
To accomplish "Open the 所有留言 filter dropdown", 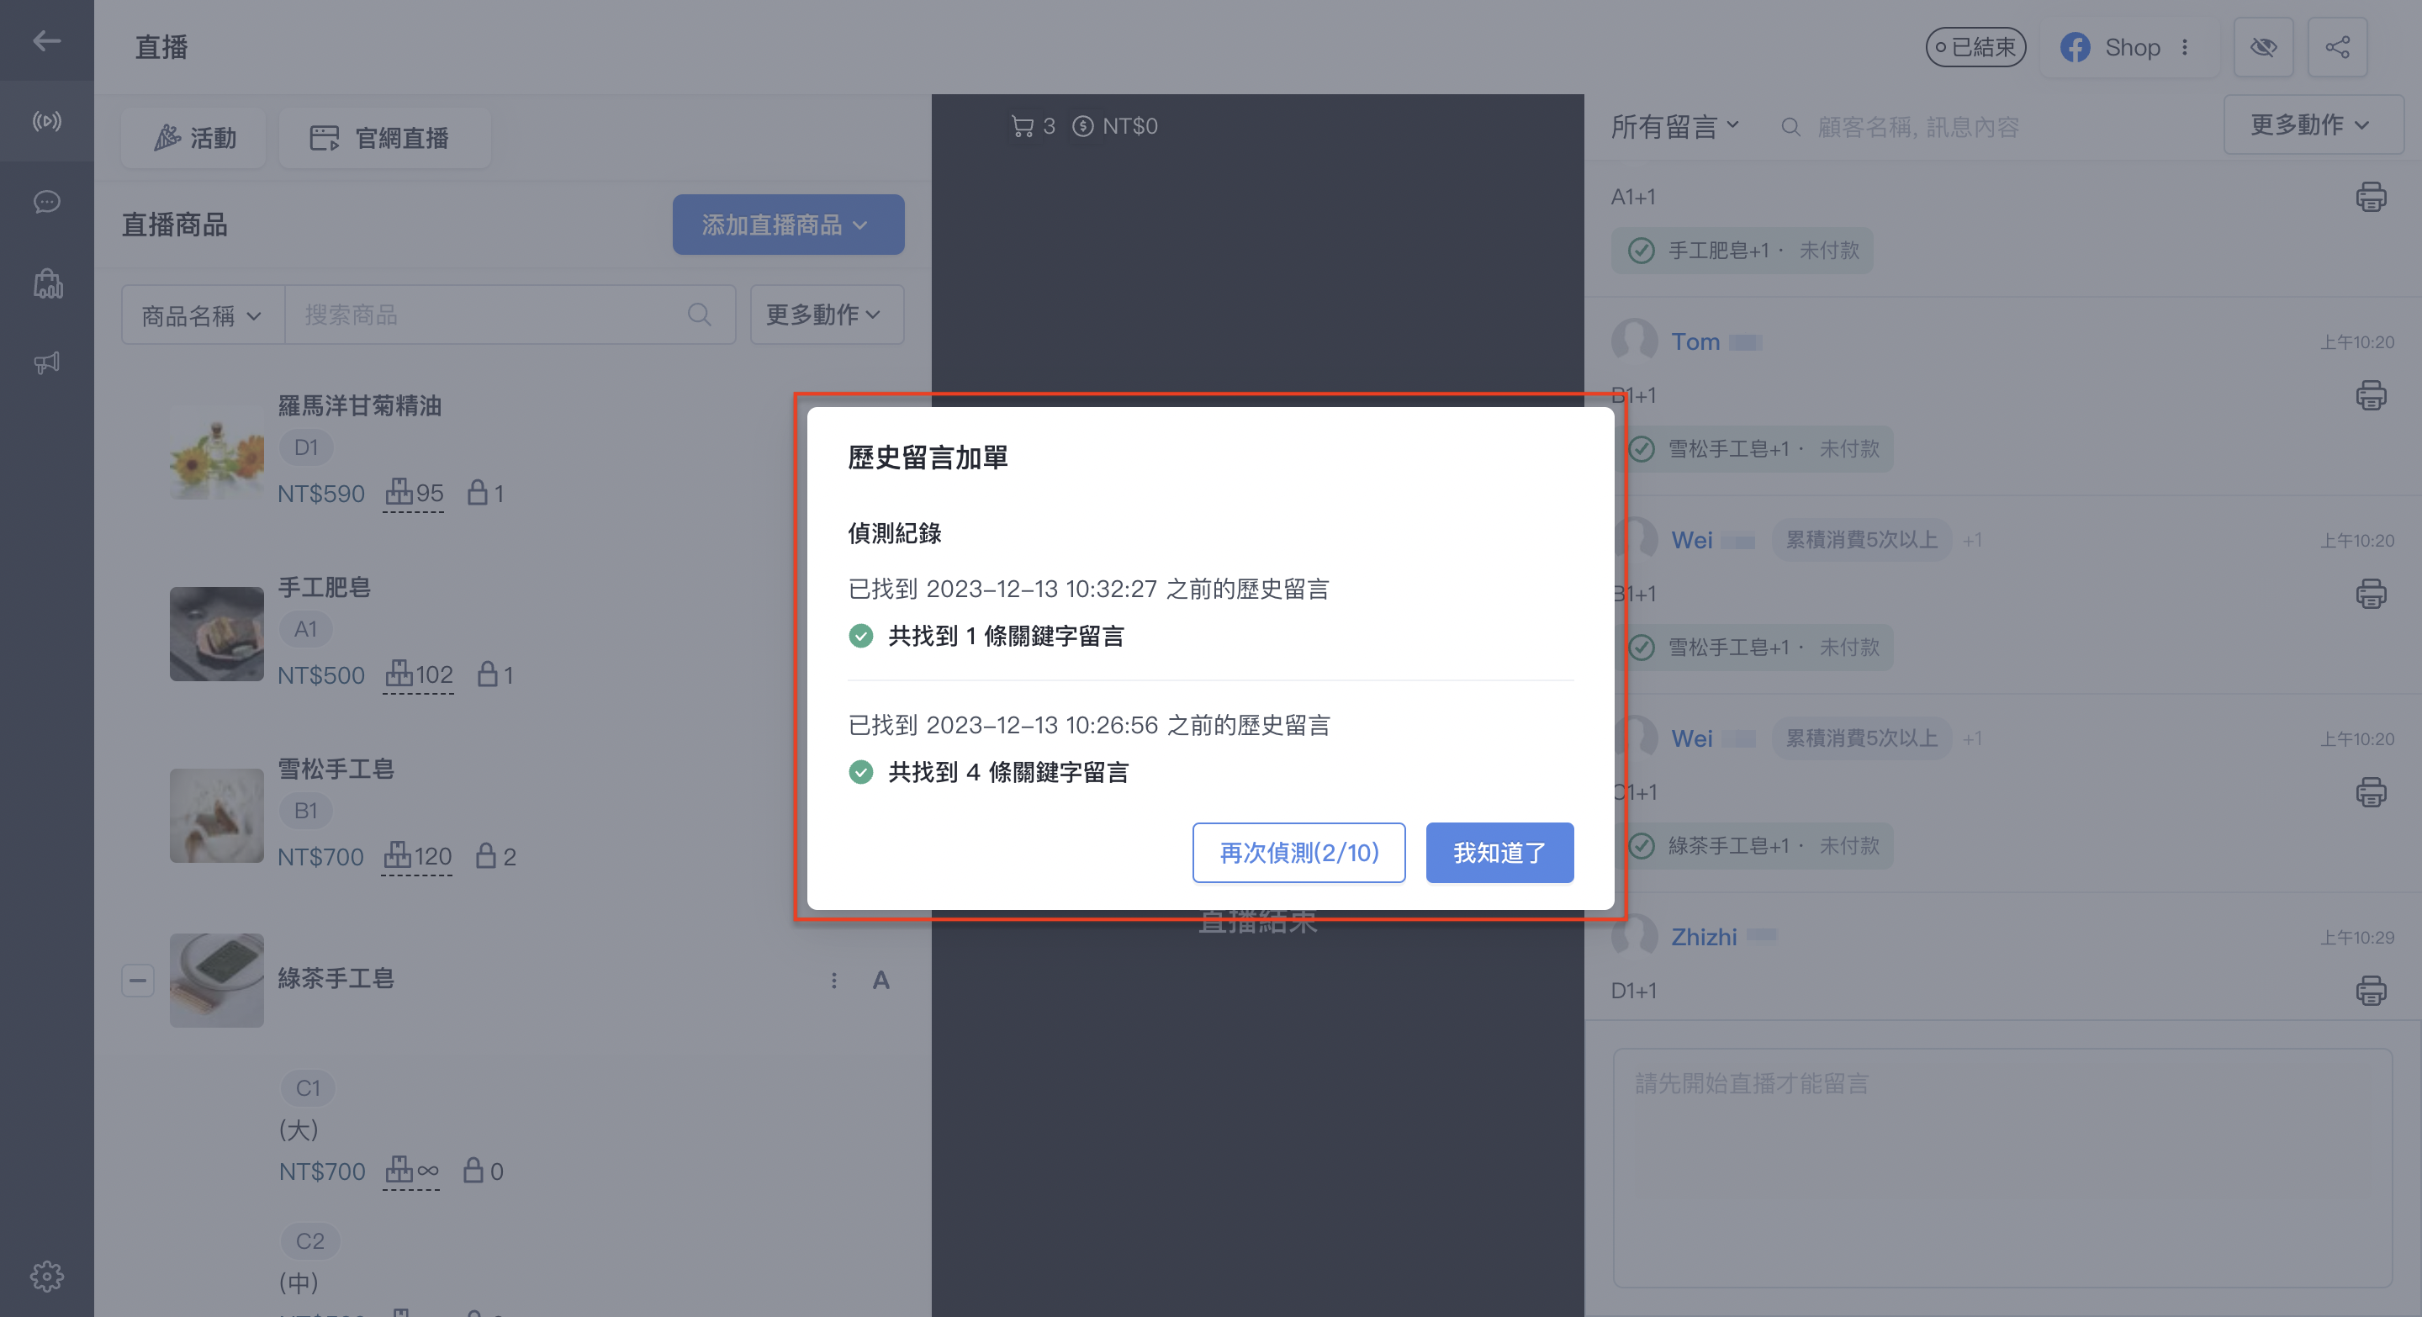I will point(1674,127).
